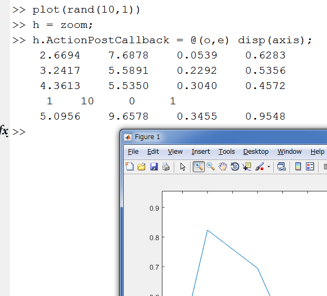
Task: Select the Rotate 3D tool
Action: click(x=235, y=167)
